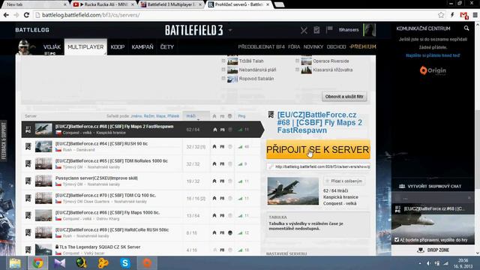Open the Feedback & Support side tab
Viewport: 480px width, 270px height.
pyautogui.click(x=4, y=141)
